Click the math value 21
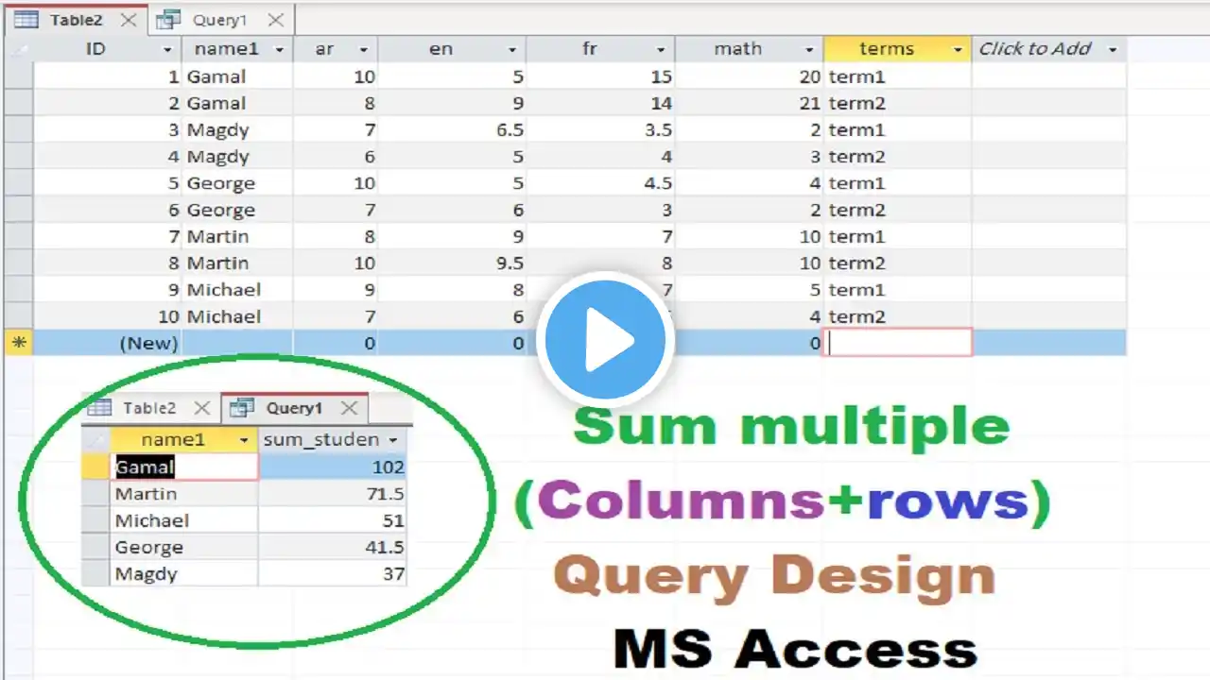The height and width of the screenshot is (680, 1210). (809, 103)
